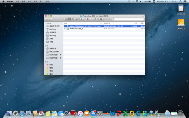Open Finder from the Dock
The height and width of the screenshot is (118, 189).
pos(9,113)
